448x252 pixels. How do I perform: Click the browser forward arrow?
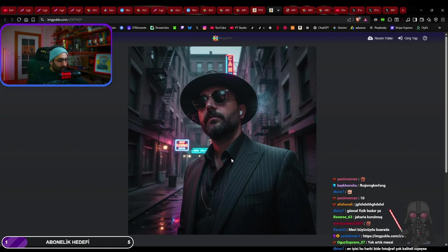[12, 20]
